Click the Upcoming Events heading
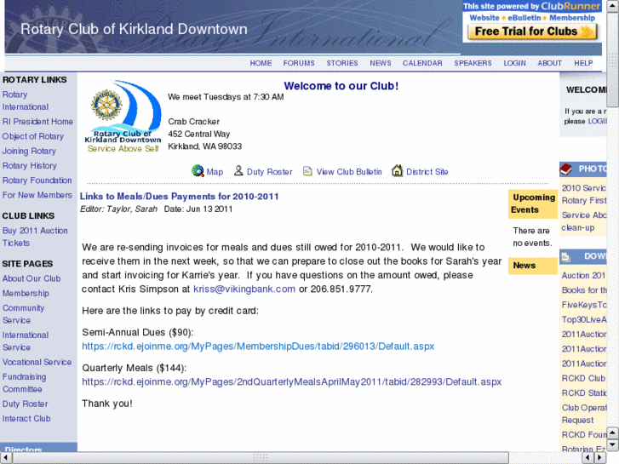This screenshot has width=619, height=464. pyautogui.click(x=532, y=203)
